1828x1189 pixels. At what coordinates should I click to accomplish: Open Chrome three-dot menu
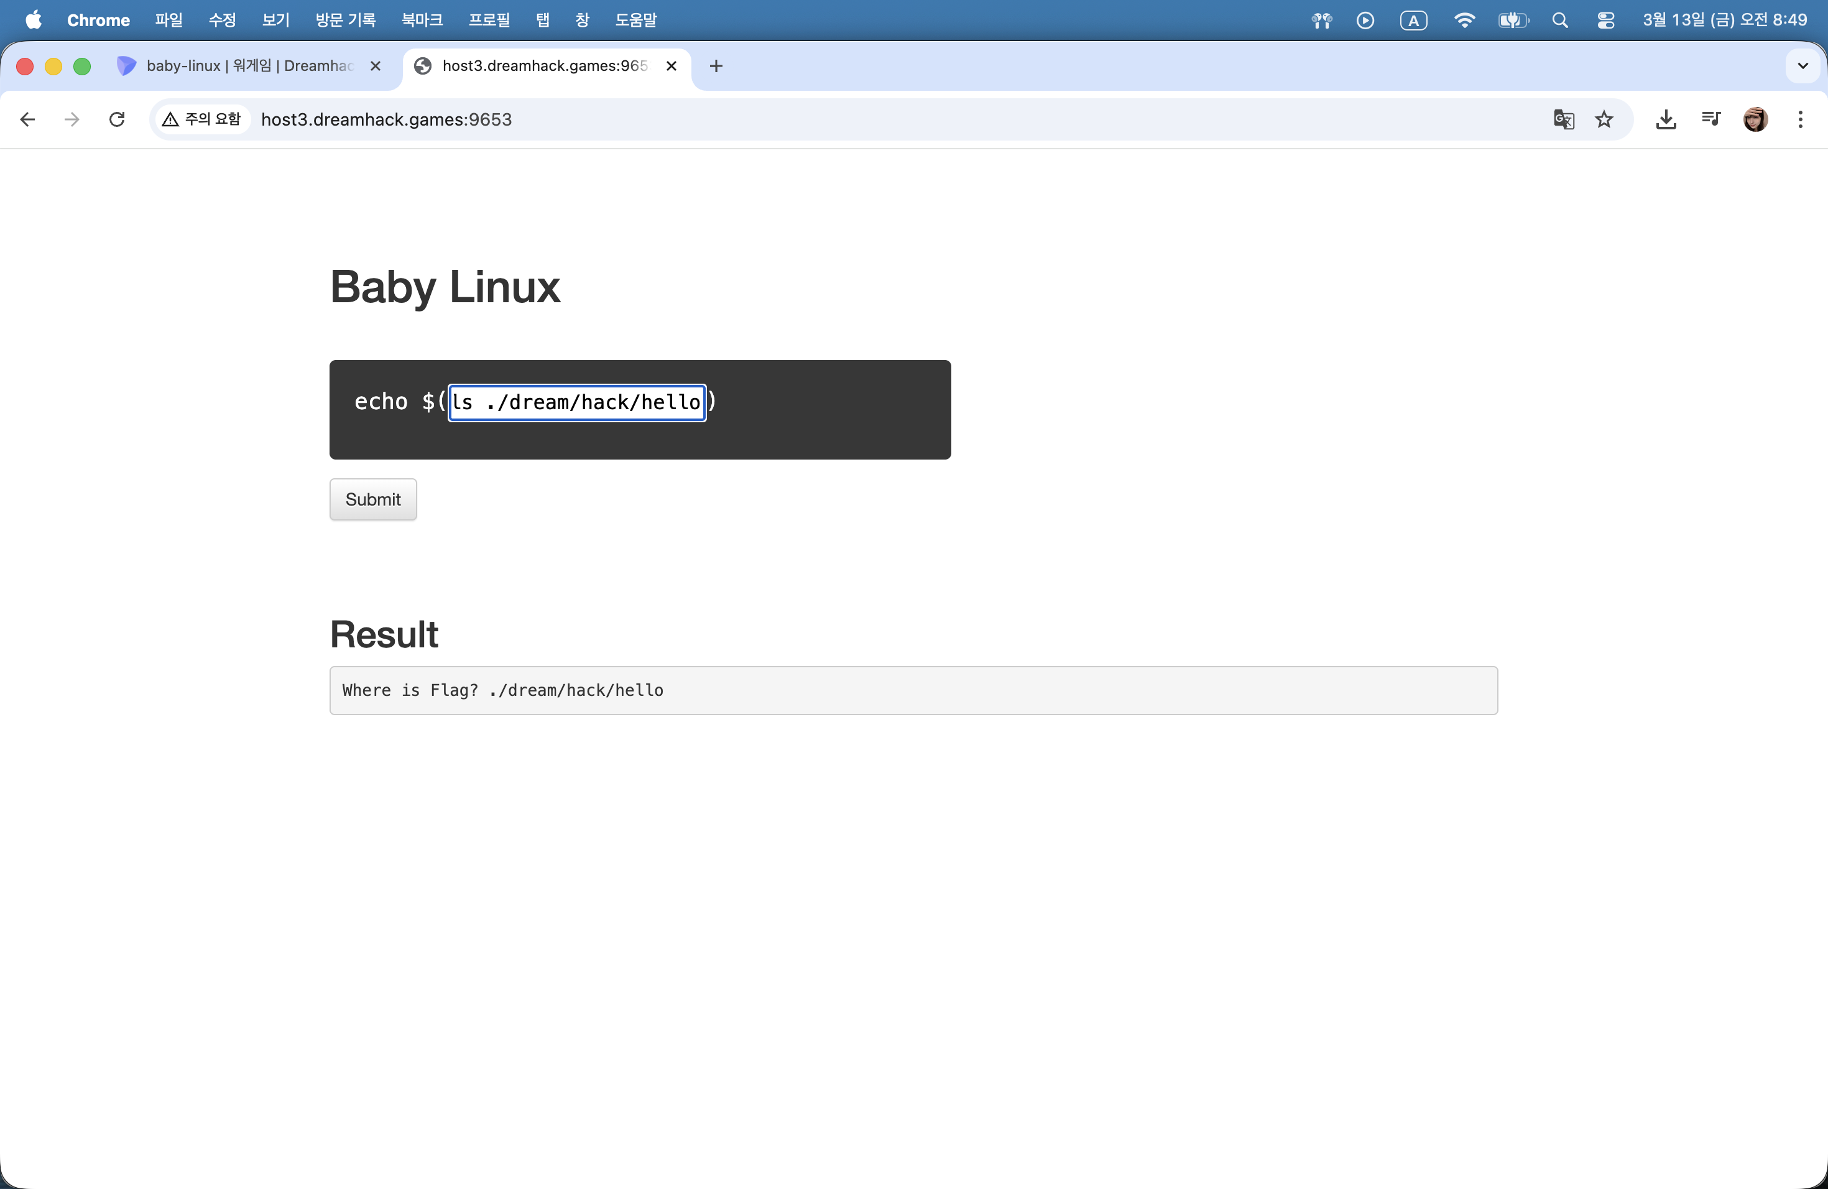point(1799,119)
